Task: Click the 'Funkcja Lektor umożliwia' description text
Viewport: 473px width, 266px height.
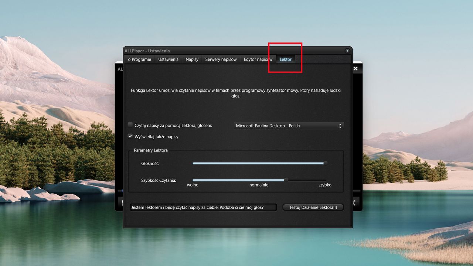Action: tap(236, 93)
